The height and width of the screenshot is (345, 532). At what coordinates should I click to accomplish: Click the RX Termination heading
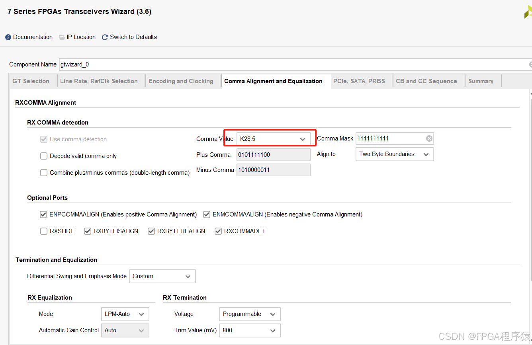coord(185,298)
